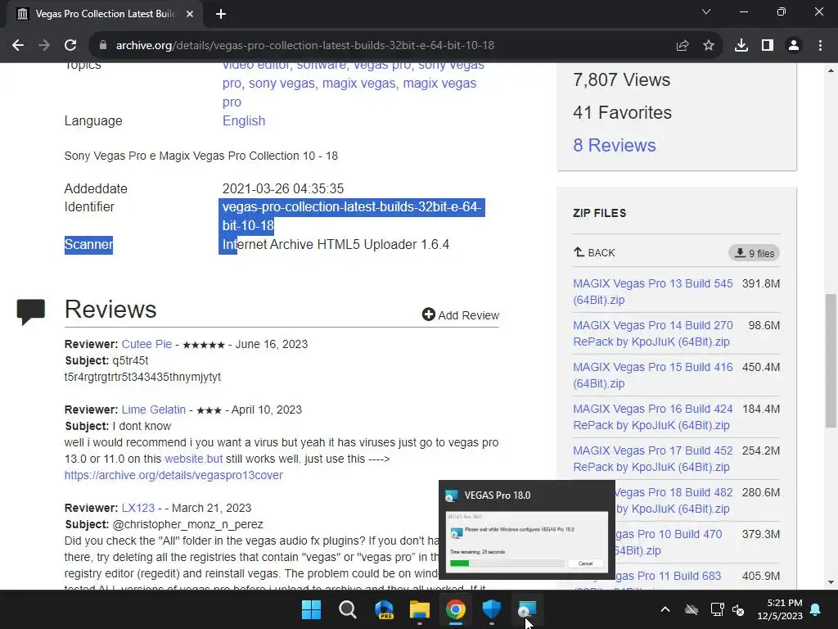This screenshot has height=629, width=838.
Task: Click the English language link
Action: tap(244, 121)
